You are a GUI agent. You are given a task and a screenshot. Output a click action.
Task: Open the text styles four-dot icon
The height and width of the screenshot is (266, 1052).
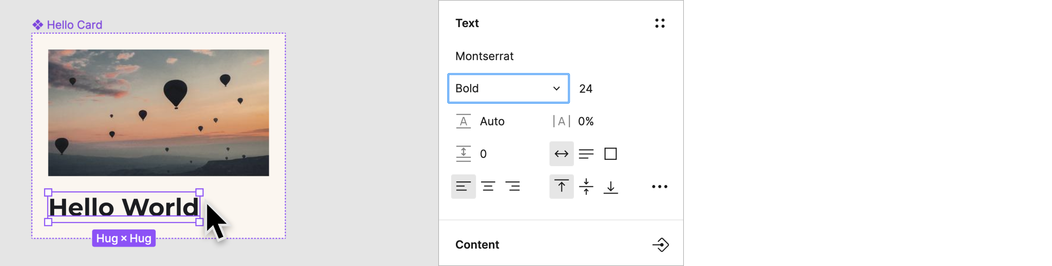tap(659, 23)
